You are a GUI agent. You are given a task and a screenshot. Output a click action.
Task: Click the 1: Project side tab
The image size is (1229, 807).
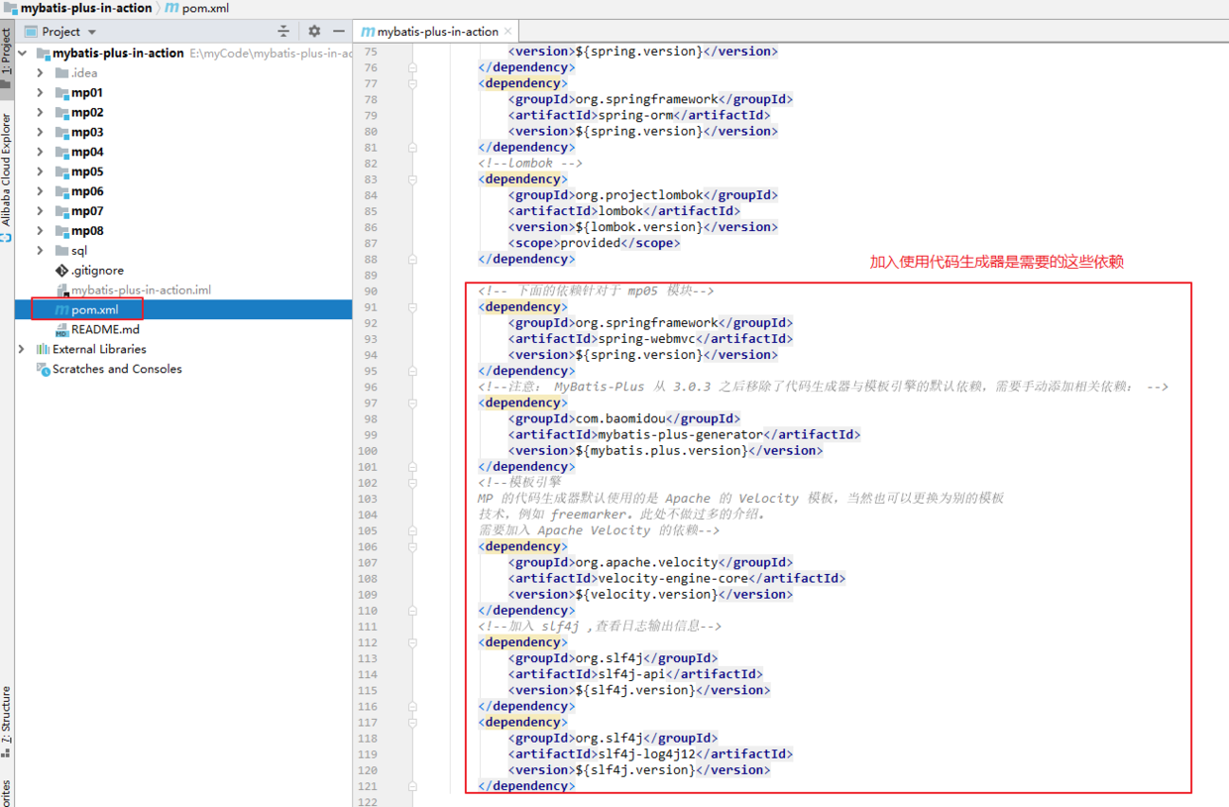pos(7,55)
